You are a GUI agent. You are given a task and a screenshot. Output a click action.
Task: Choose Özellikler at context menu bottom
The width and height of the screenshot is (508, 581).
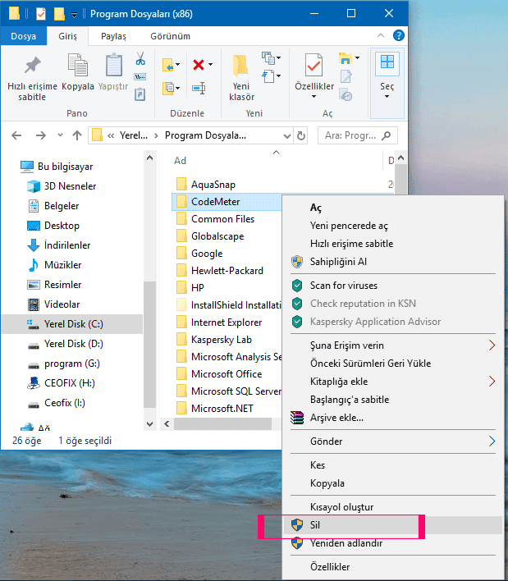pyautogui.click(x=393, y=567)
